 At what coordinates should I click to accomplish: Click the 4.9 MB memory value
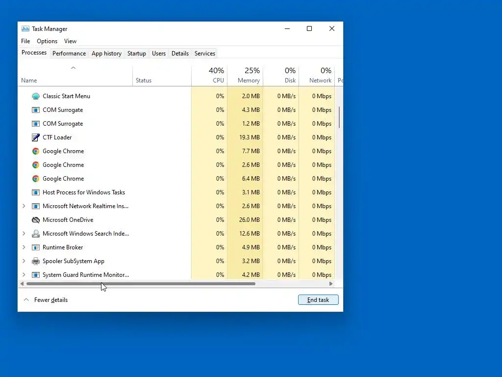[x=251, y=247]
